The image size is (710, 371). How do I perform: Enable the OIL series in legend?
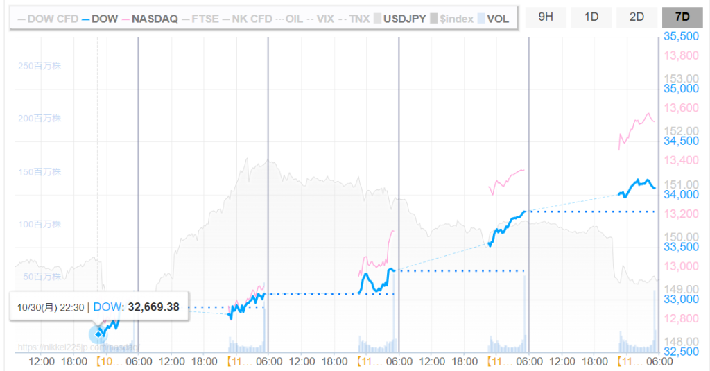point(293,19)
